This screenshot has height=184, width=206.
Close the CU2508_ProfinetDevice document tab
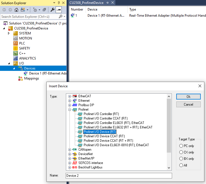pos(113,3)
